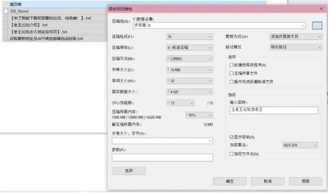
Task: Click the 确定 button
Action: coord(230,181)
